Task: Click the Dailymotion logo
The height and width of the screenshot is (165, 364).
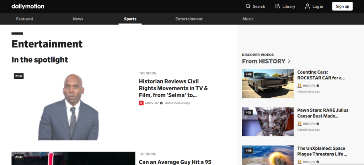Action: pyautogui.click(x=28, y=6)
